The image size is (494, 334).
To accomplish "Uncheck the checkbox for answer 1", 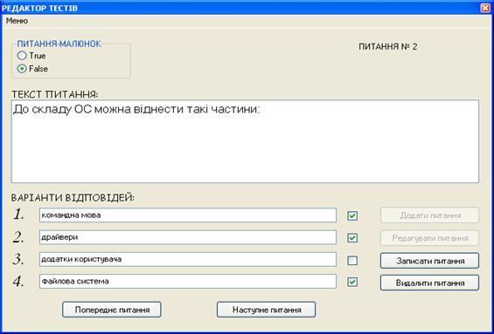I will pyautogui.click(x=352, y=216).
